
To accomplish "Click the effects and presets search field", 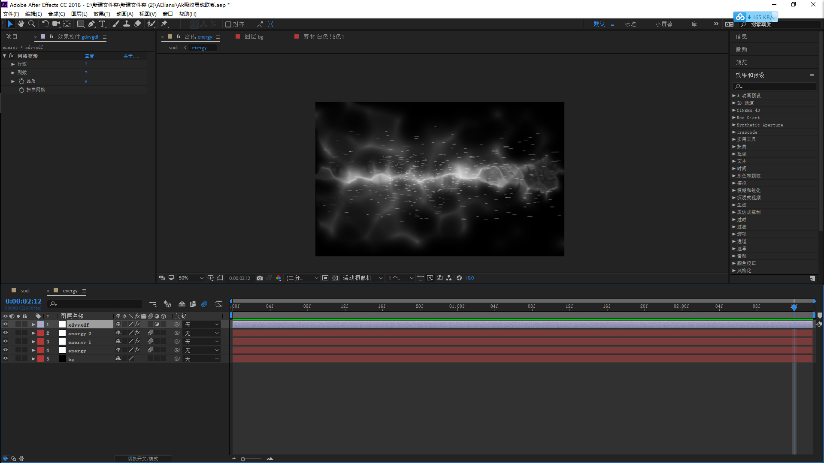I will pyautogui.click(x=775, y=87).
